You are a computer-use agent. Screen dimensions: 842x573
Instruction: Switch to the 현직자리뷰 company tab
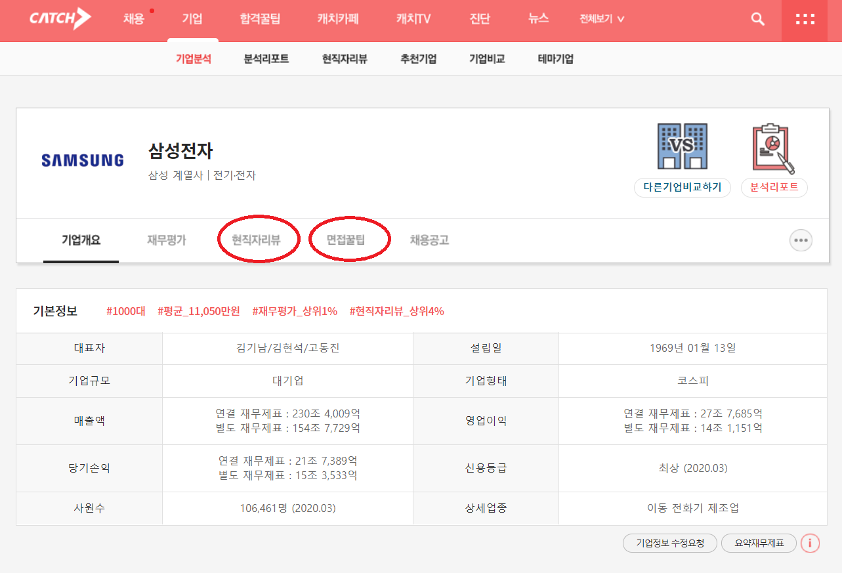pos(256,240)
